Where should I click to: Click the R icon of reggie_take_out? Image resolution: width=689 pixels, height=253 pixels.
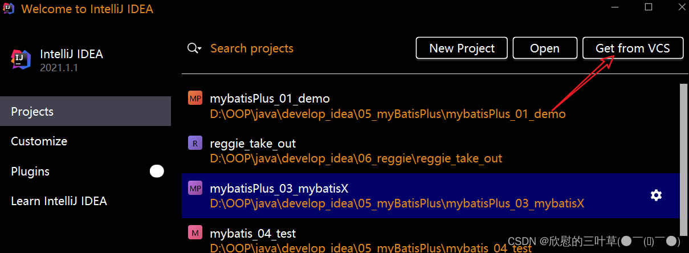tap(195, 144)
